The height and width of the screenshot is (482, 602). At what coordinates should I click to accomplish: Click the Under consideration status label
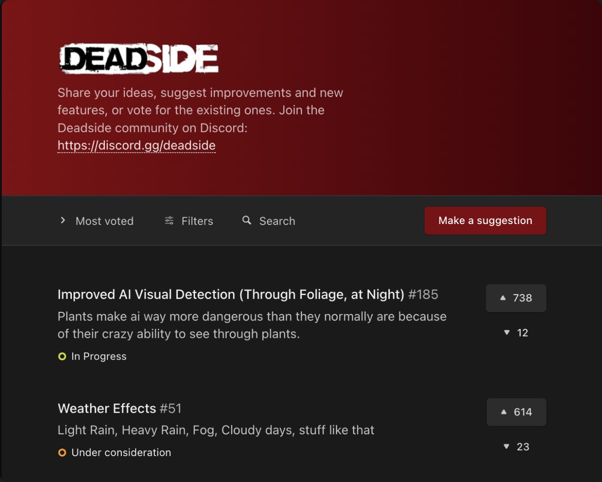coord(121,453)
